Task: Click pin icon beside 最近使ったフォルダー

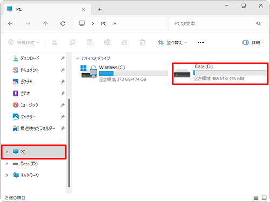Action: (63, 129)
